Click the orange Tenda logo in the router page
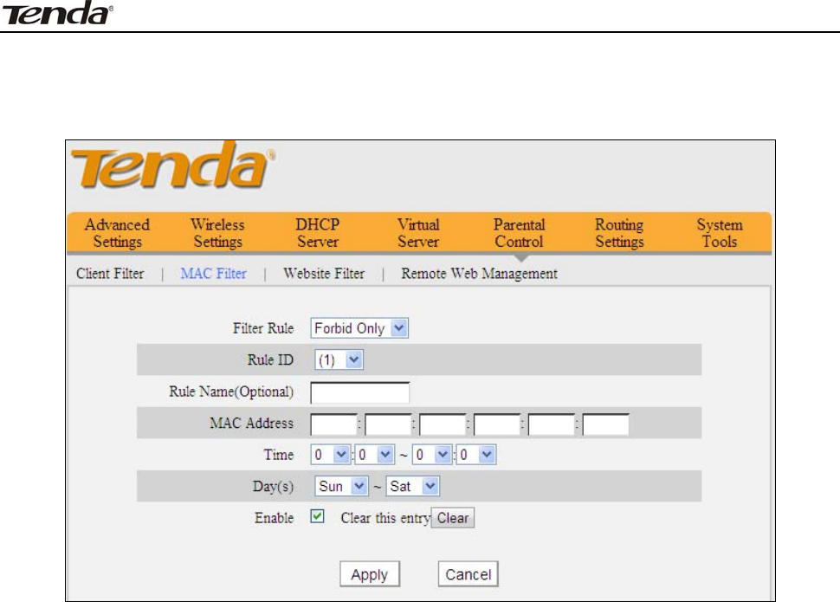840x602 pixels. (173, 165)
